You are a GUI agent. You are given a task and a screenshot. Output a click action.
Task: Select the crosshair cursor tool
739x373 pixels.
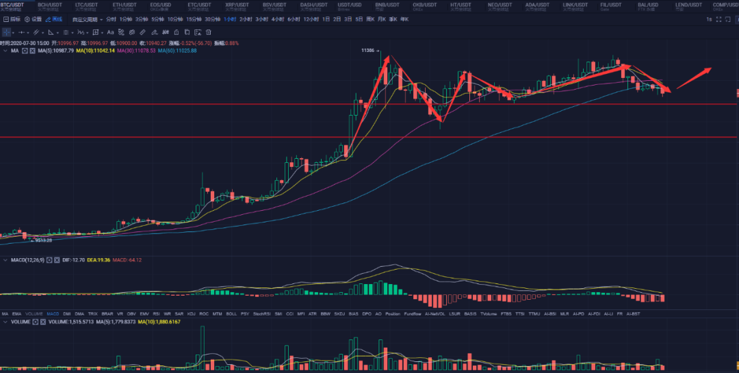point(7,31)
